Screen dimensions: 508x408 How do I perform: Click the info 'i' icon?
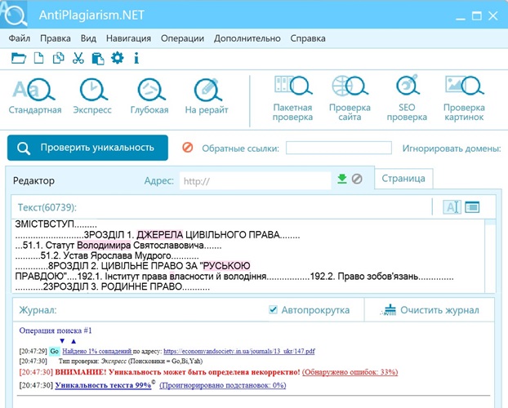click(136, 58)
